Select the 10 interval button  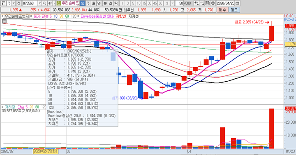point(139,3)
